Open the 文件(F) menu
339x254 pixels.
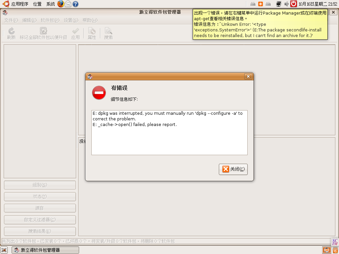[11, 20]
